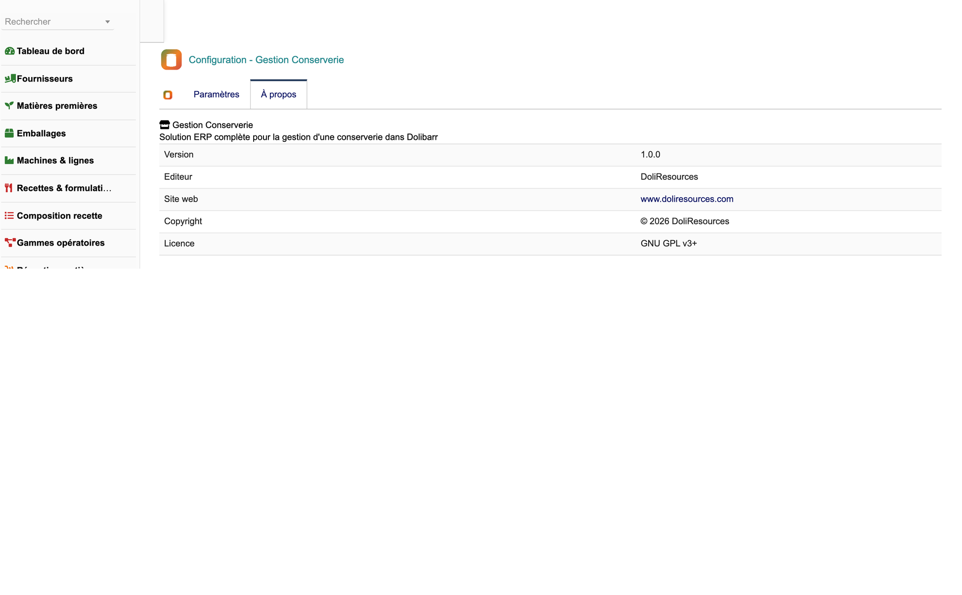
Task: Click the GNU GPL v3+ value
Action: coord(669,244)
